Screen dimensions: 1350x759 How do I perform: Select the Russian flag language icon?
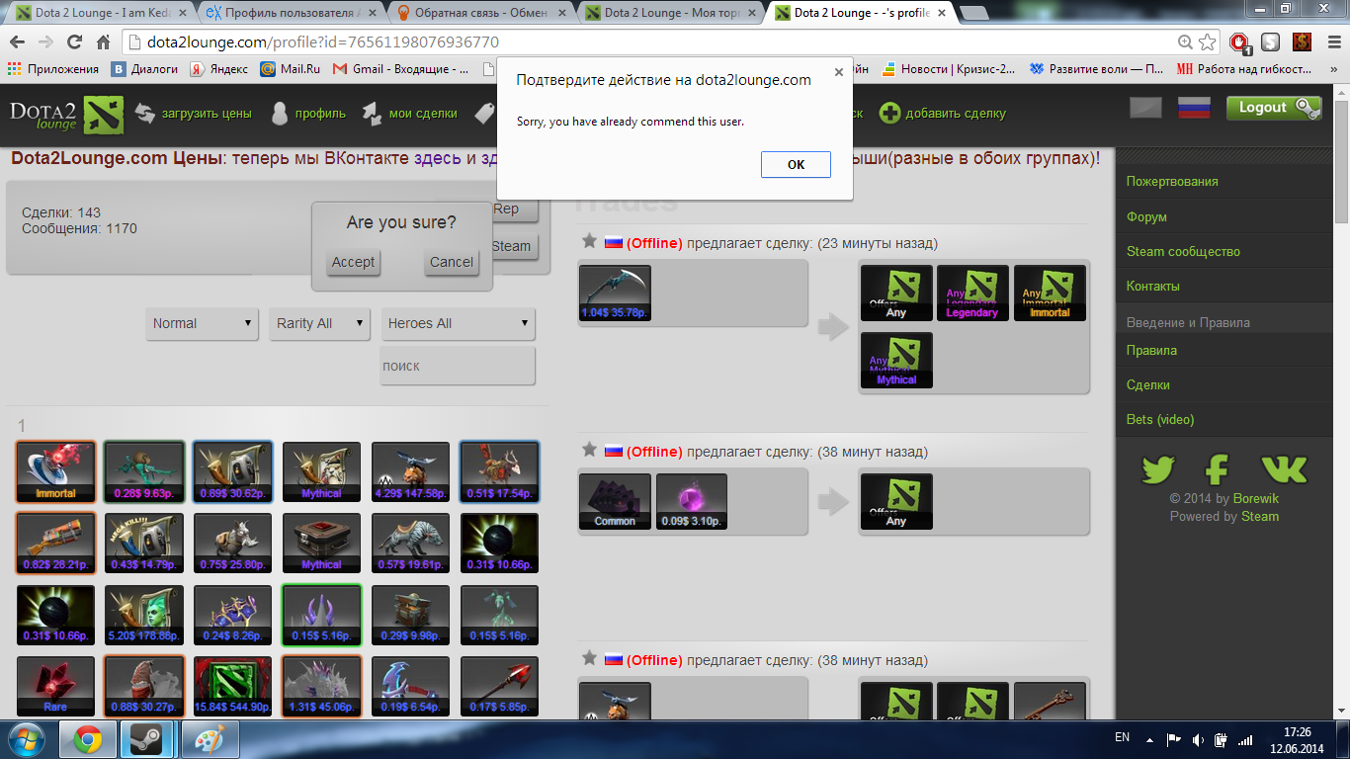1195,109
